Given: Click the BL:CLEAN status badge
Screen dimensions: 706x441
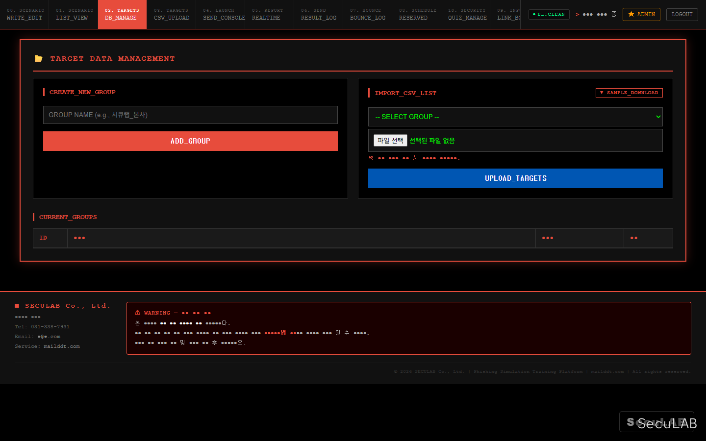Looking at the screenshot, I should [549, 14].
